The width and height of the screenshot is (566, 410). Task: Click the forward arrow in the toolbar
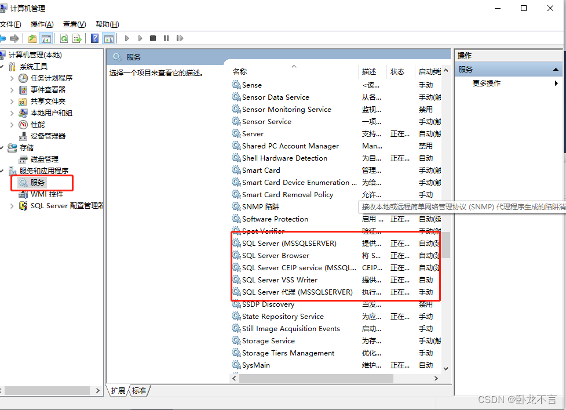click(14, 38)
